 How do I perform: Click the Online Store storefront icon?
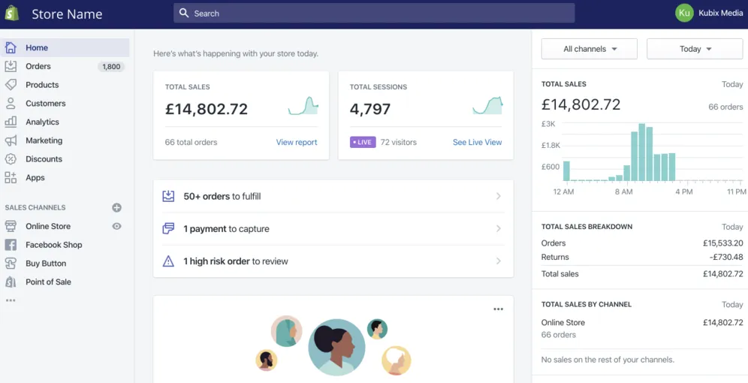tap(11, 226)
